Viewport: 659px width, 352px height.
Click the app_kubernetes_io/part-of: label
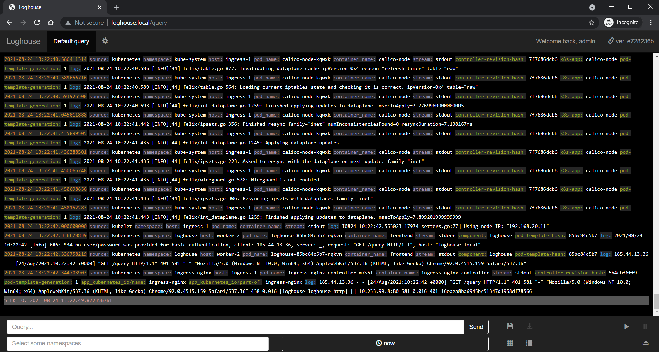[226, 282]
